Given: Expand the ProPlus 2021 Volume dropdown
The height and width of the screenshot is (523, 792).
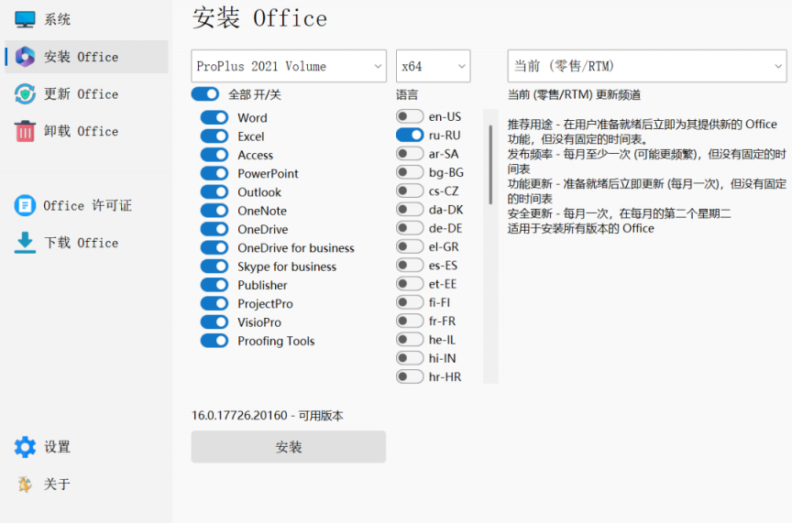Looking at the screenshot, I should click(x=290, y=66).
